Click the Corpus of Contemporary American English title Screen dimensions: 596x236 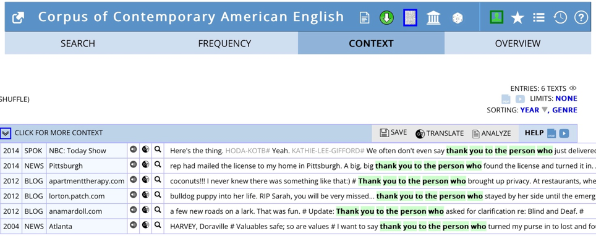point(191,17)
